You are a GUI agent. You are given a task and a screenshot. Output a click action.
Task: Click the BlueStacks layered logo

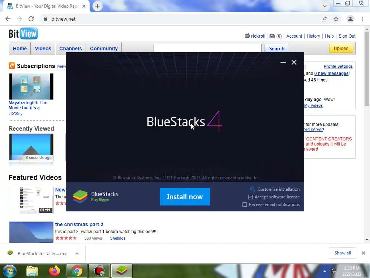coord(80,197)
